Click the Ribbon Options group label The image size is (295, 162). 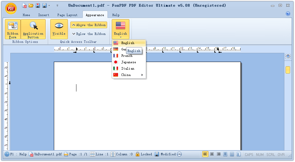pyautogui.click(x=25, y=42)
